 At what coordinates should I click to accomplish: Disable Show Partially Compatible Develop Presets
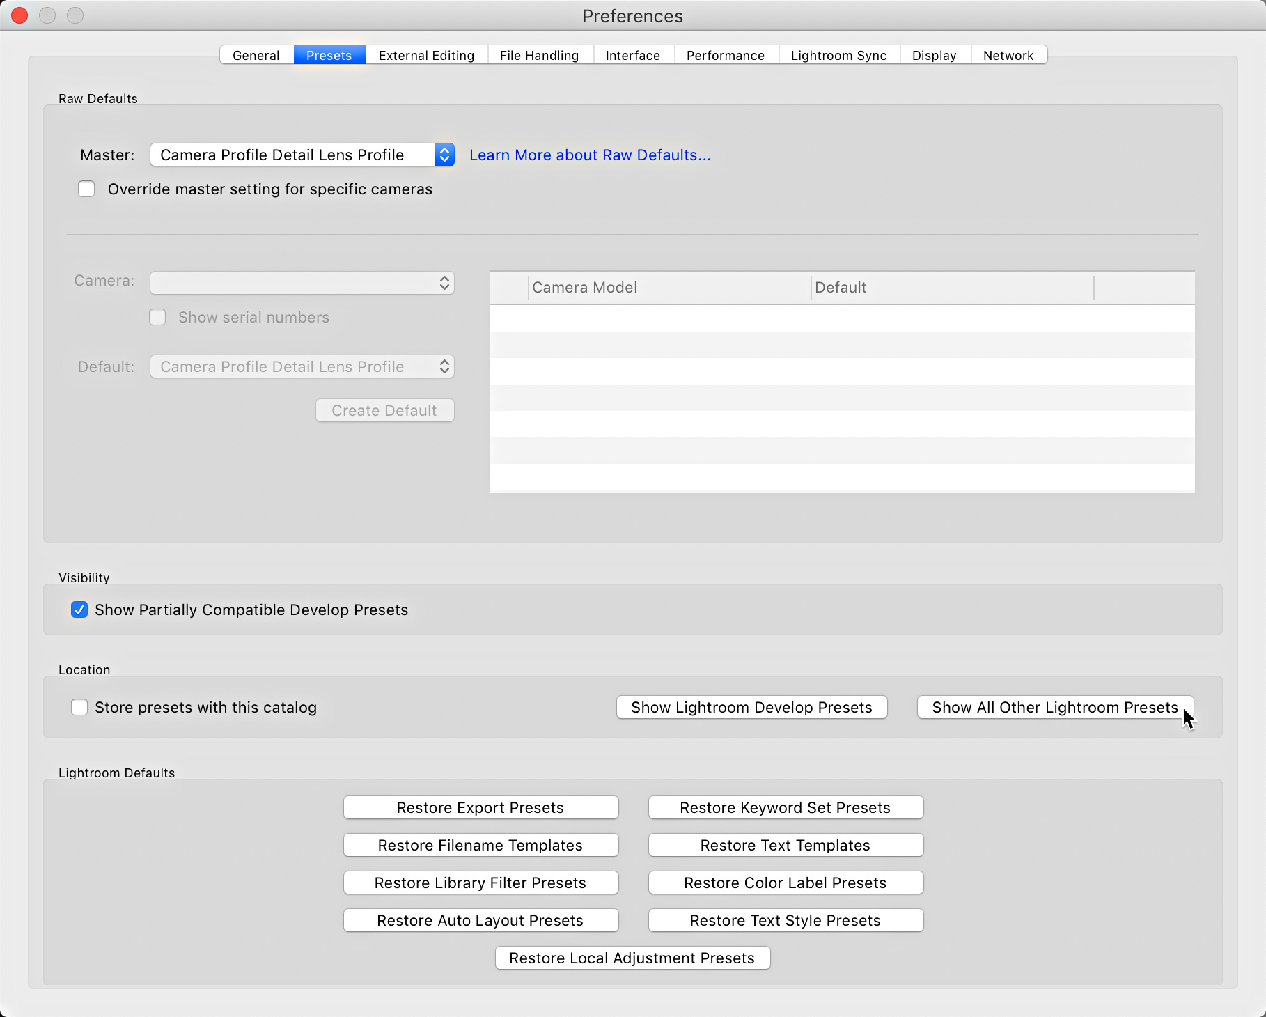coord(79,610)
